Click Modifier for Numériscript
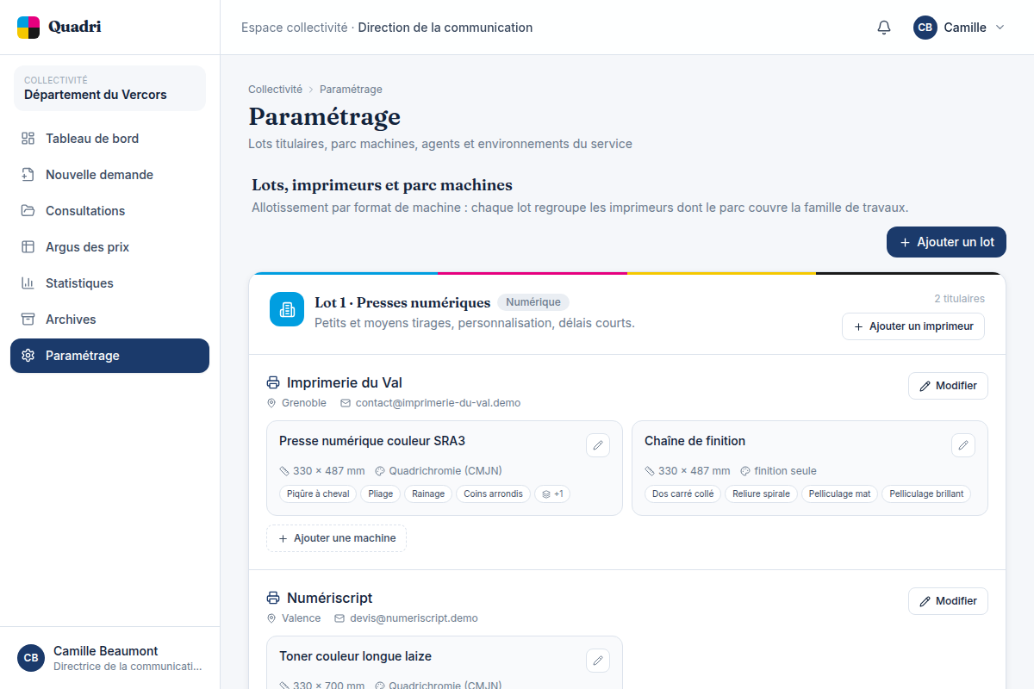 click(948, 601)
